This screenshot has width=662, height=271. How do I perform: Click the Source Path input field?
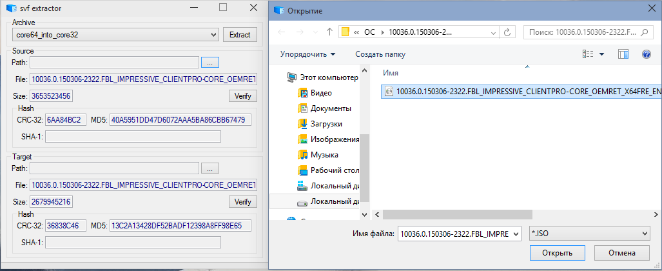[114, 63]
